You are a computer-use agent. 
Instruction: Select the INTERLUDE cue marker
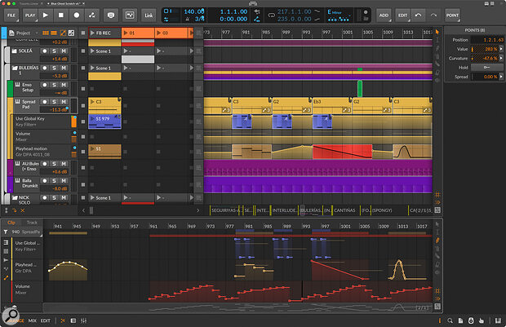click(284, 210)
